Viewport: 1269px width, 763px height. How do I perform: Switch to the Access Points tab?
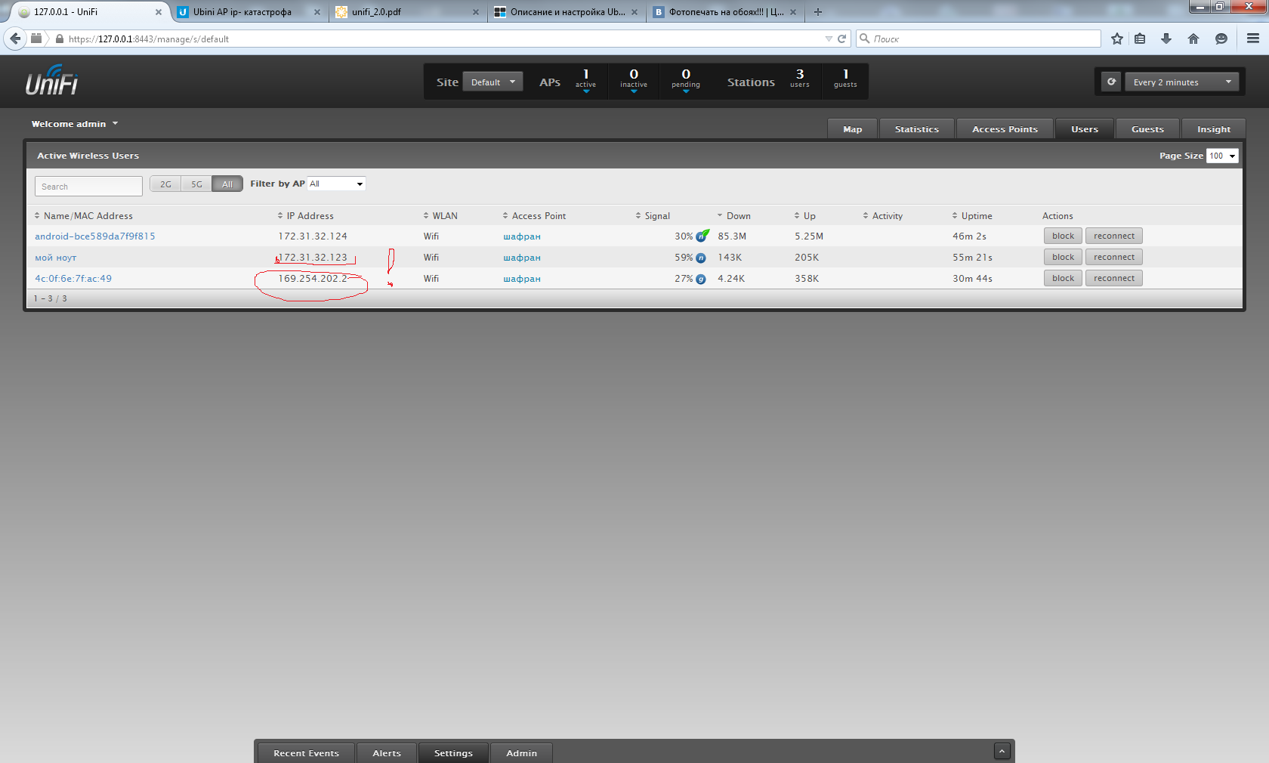[x=1005, y=129]
